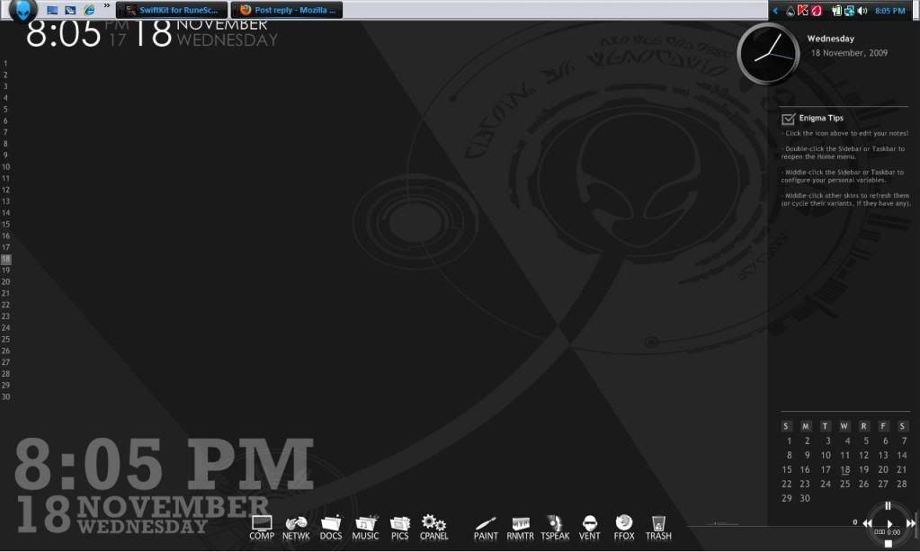Screen dimensions: 920x552
Task: Stop playback with the square button
Action: point(889,544)
